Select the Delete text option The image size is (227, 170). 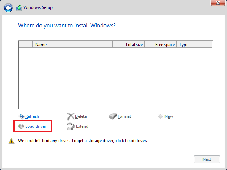81,116
